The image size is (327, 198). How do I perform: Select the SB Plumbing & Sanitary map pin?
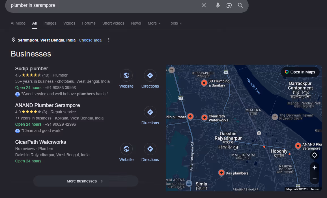tap(204, 83)
